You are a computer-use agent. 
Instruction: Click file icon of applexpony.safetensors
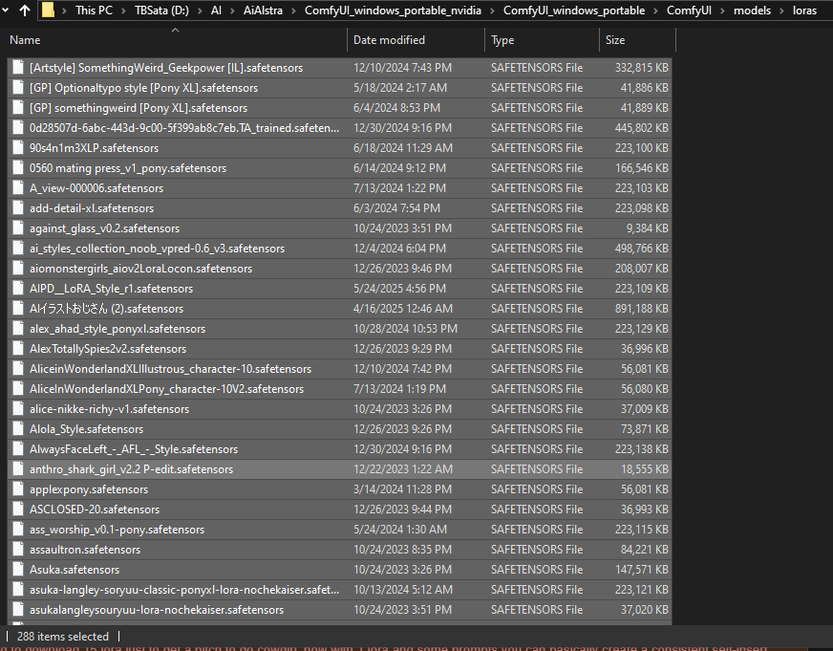tap(18, 489)
